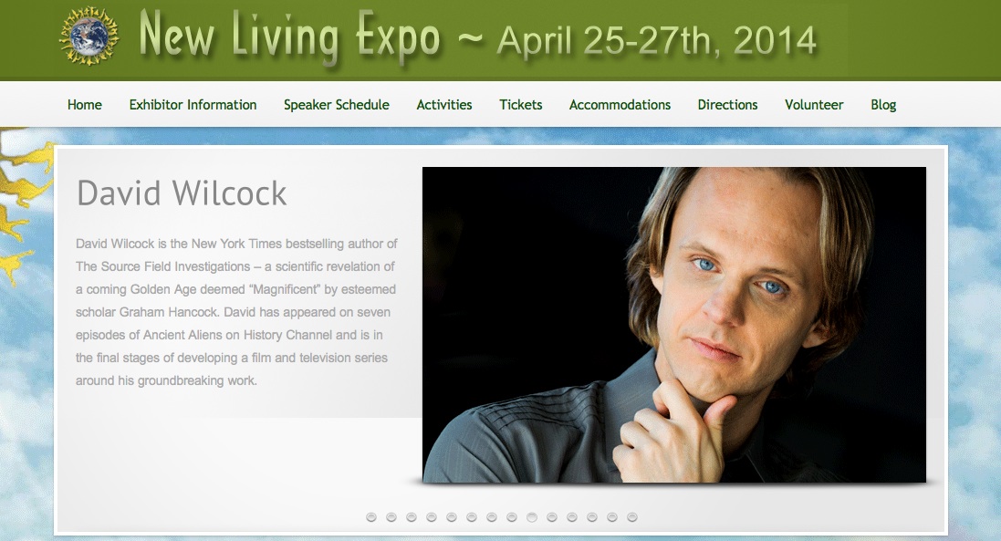Select the last slideshow pagination dot
This screenshot has height=541, width=1001.
pyautogui.click(x=632, y=516)
